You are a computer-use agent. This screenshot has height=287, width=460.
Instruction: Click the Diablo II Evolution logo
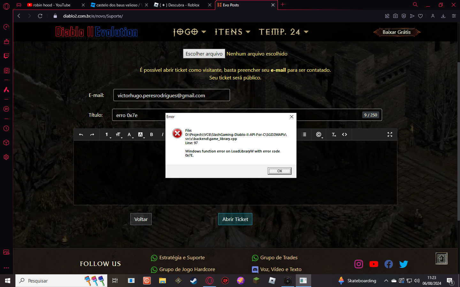coord(96,32)
